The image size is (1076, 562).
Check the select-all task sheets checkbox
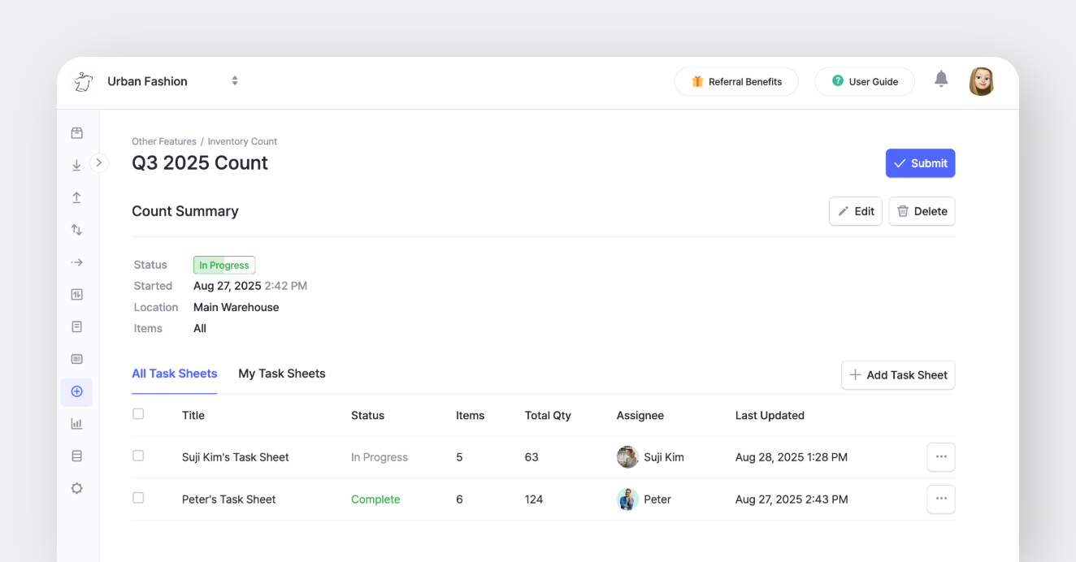138,413
